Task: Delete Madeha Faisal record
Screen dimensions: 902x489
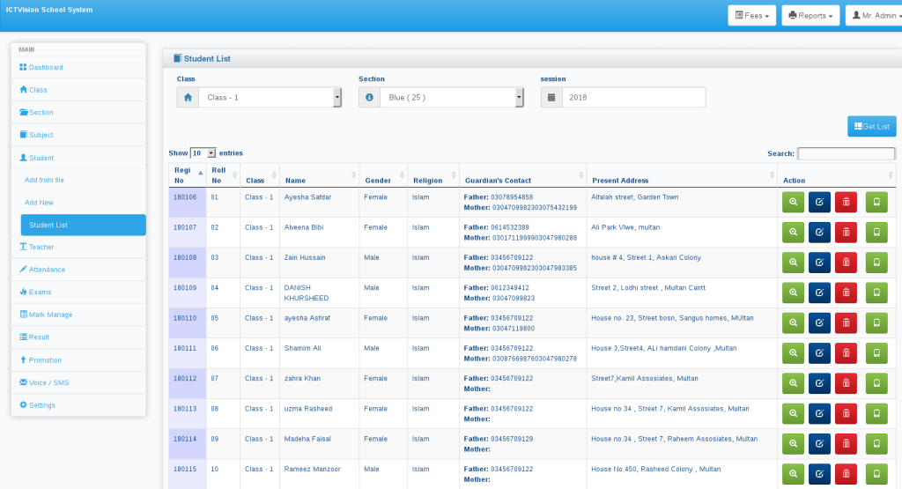Action: coord(846,443)
